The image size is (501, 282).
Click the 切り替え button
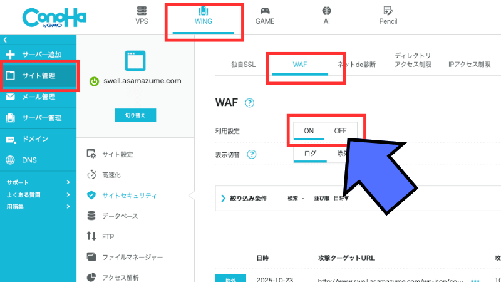[x=135, y=115]
